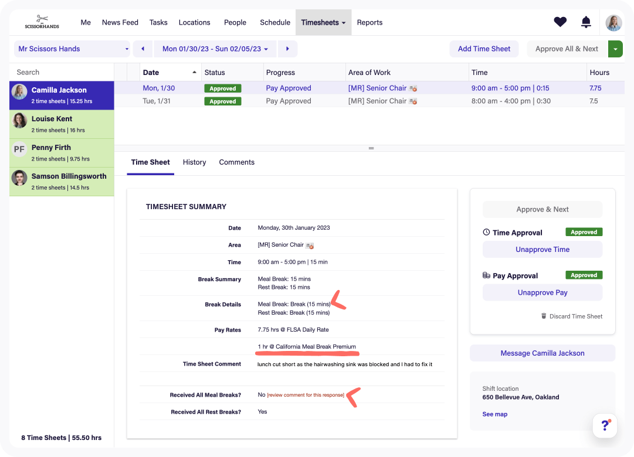The height and width of the screenshot is (457, 634).
Task: Click Louise Kent avatar photo
Action: point(19,121)
